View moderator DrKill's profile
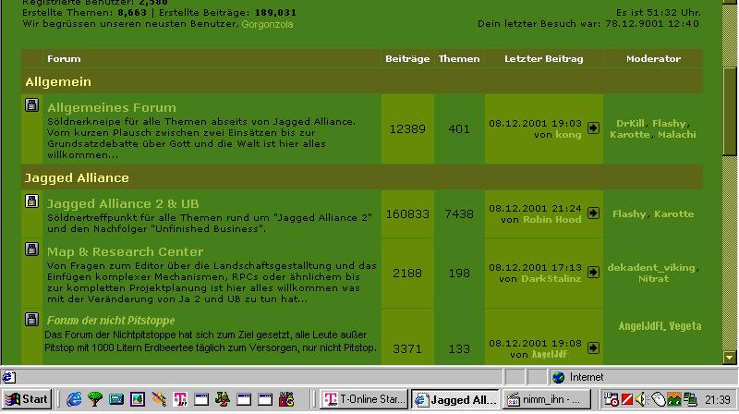This screenshot has width=739, height=414. coord(630,124)
